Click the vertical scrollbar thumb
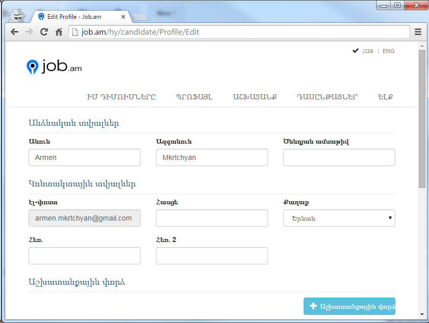 (422, 118)
